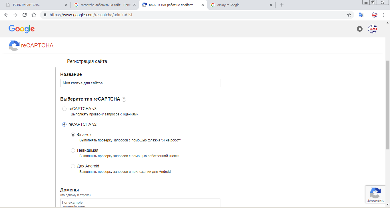The width and height of the screenshot is (390, 208).
Task: Select reCAPTCHA v3 radio button
Action: pyautogui.click(x=64, y=109)
